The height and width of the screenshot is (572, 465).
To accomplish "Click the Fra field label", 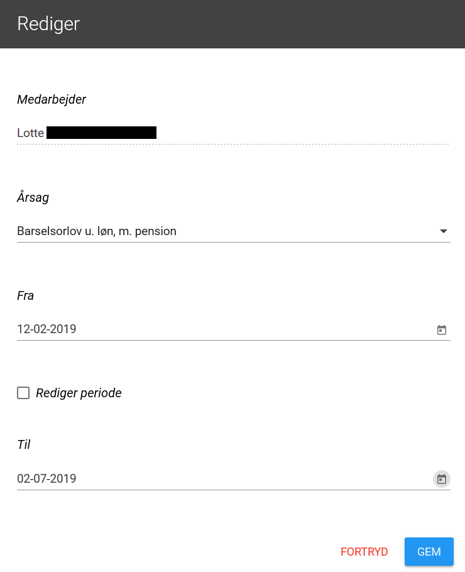I will pos(25,295).
